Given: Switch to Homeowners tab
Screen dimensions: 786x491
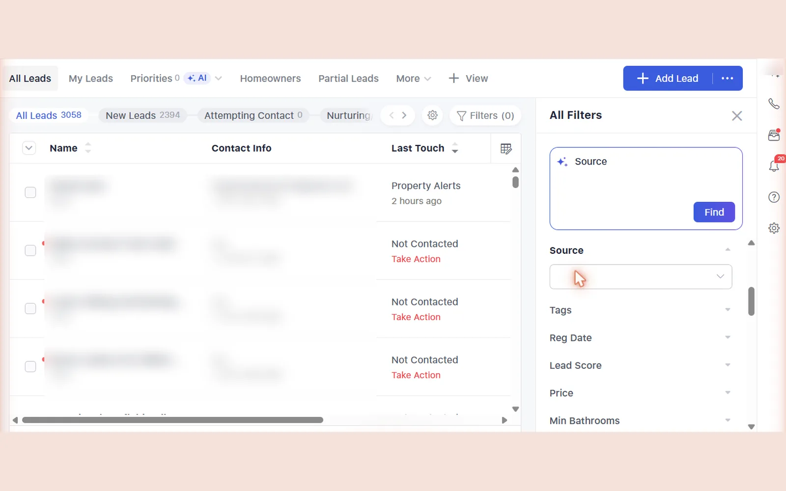Looking at the screenshot, I should coord(270,79).
